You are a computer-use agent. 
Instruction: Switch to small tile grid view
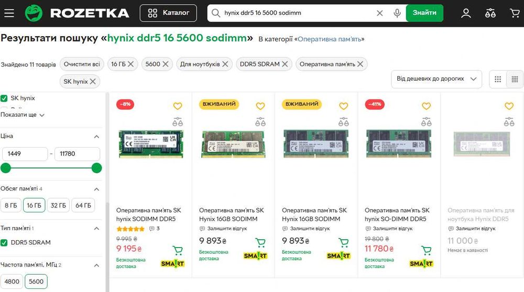[x=515, y=79]
